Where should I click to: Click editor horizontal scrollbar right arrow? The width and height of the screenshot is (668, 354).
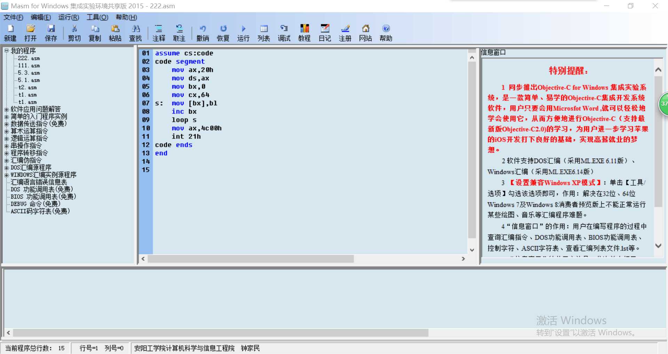[463, 259]
